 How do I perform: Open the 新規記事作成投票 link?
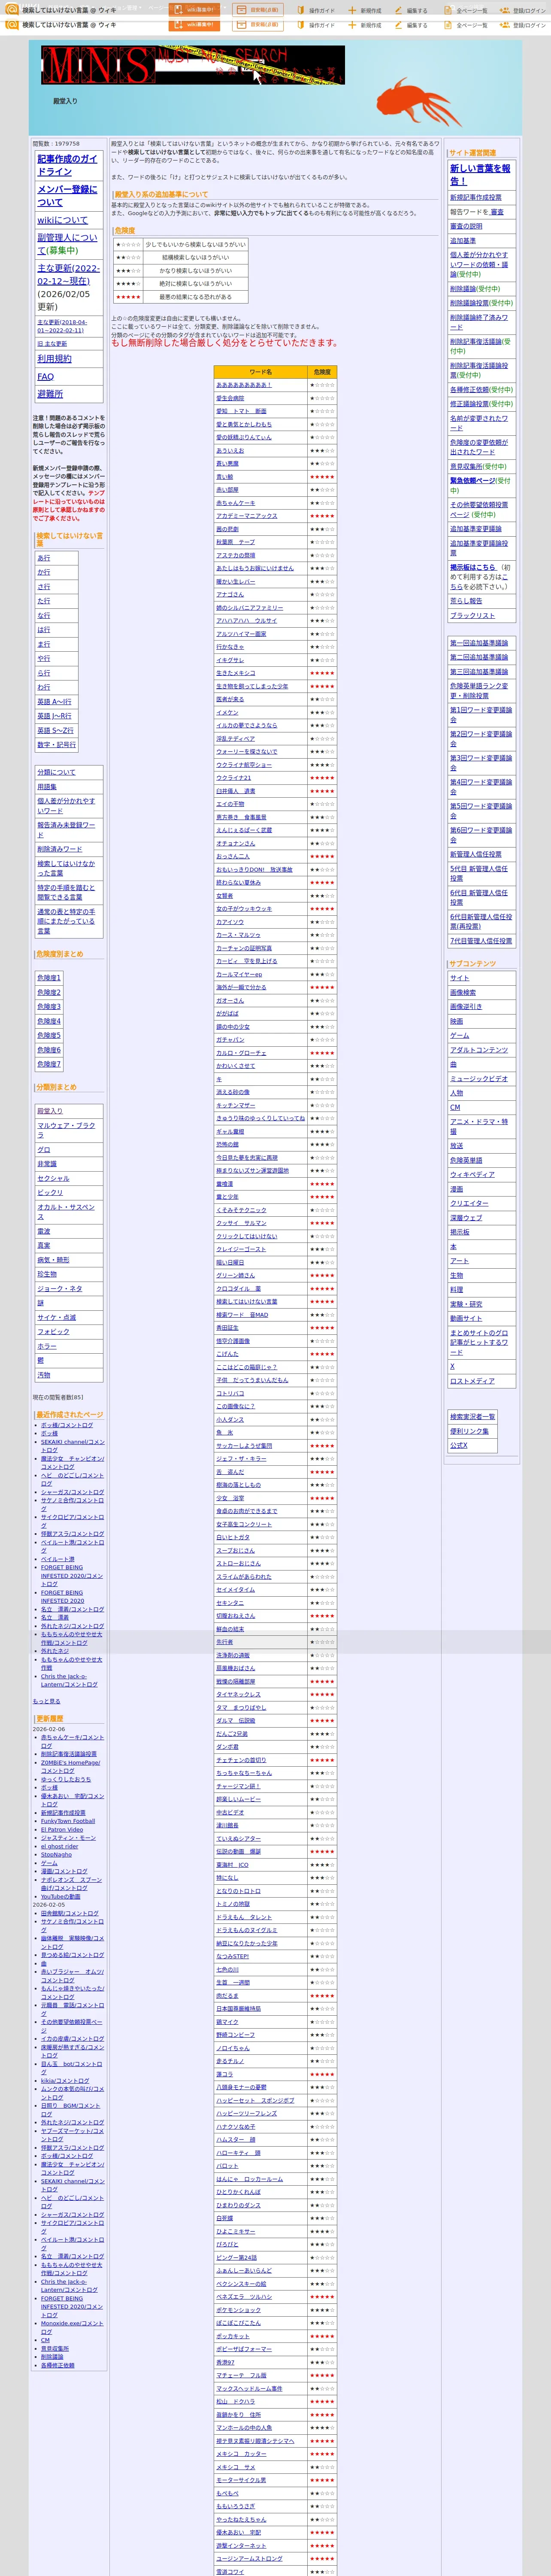(476, 197)
